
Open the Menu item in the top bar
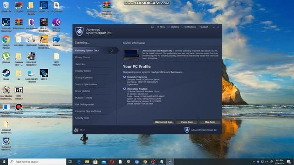coord(161,27)
